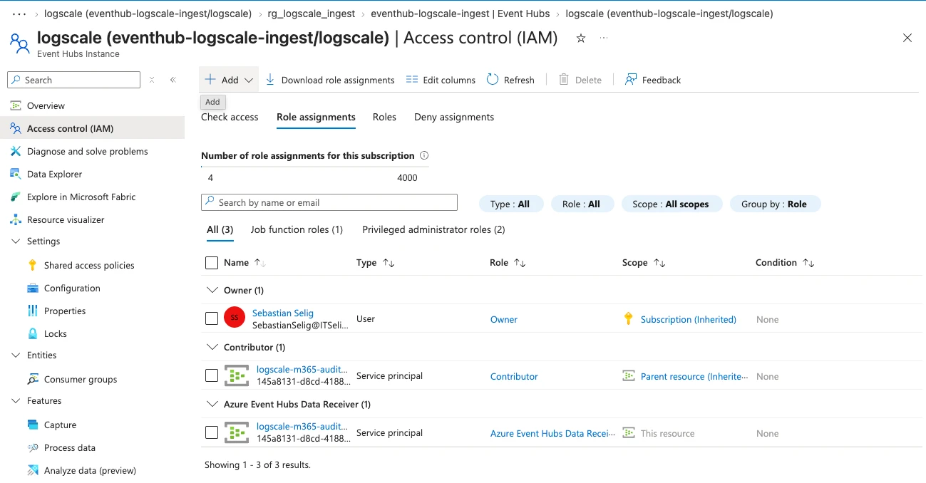
Task: Collapse the Settings sidebar section
Action: pyautogui.click(x=16, y=241)
